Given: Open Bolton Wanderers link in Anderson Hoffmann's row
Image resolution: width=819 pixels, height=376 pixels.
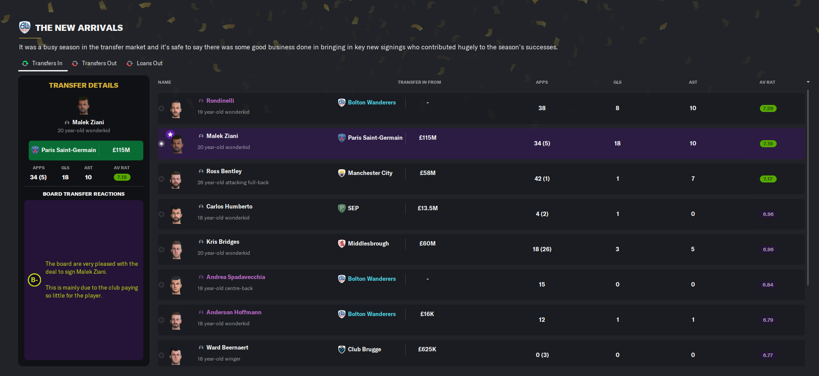Looking at the screenshot, I should (371, 314).
